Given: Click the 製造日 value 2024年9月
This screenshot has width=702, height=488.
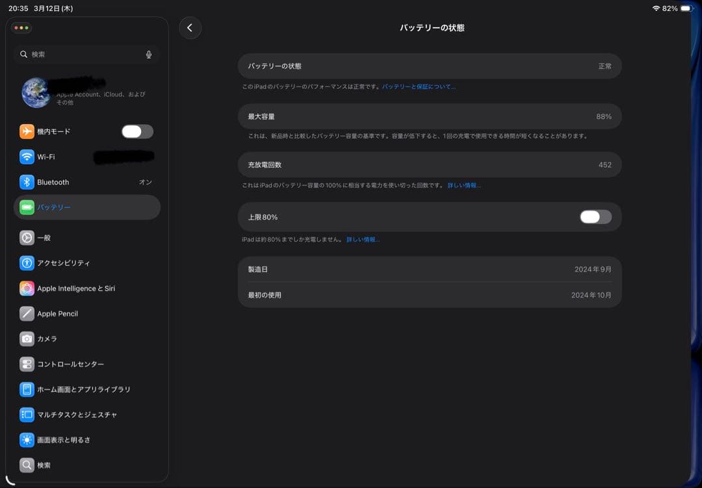Looking at the screenshot, I should pos(593,270).
